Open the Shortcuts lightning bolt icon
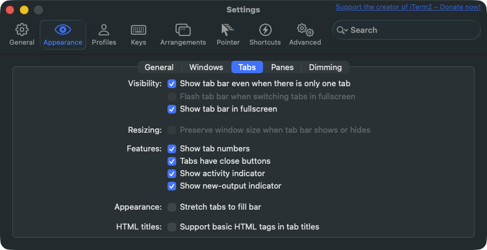 (x=265, y=30)
